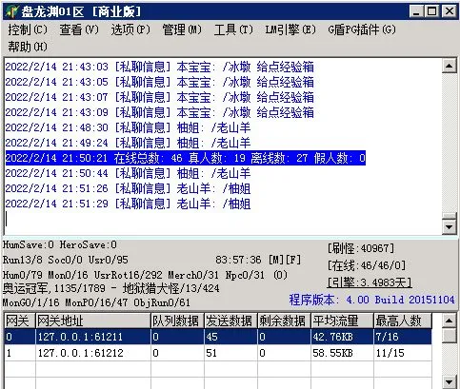
Task: Click the [在线:46/46/0] status label
Action: click(x=367, y=265)
